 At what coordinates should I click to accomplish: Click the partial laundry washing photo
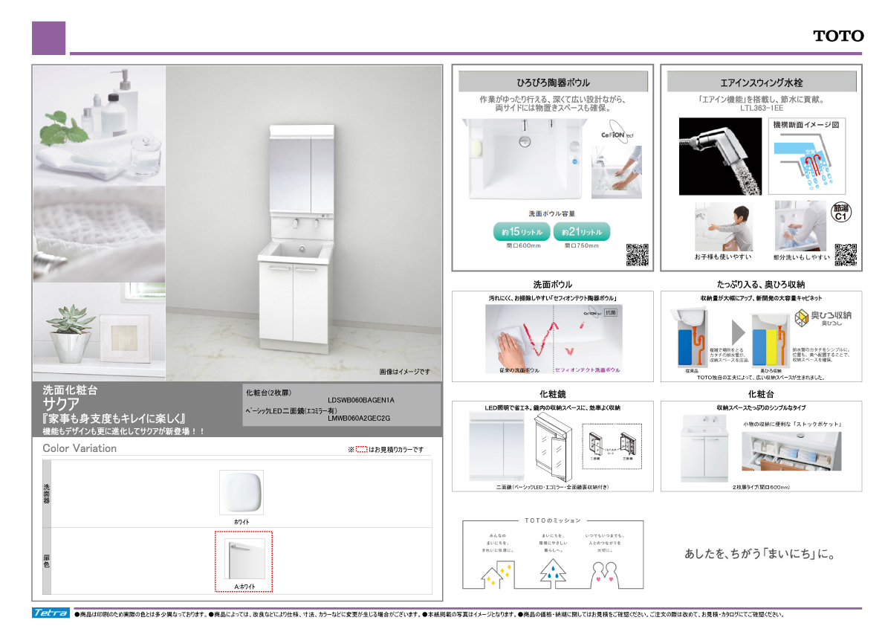(800, 226)
